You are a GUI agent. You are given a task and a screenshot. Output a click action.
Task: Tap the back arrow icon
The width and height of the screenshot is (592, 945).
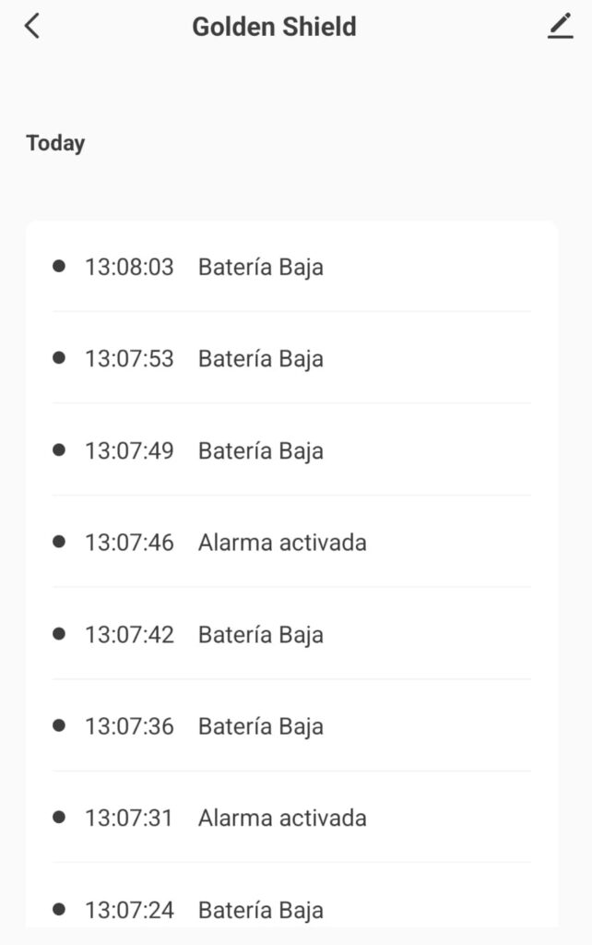32,27
